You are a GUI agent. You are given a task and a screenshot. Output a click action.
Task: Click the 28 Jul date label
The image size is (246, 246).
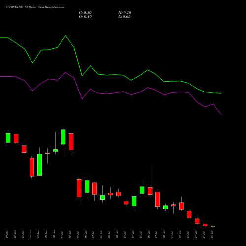tap(212, 234)
